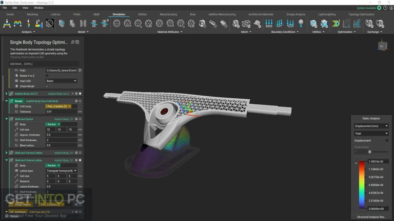Toggle the Rotate Y to Z checkbox

tap(47, 75)
